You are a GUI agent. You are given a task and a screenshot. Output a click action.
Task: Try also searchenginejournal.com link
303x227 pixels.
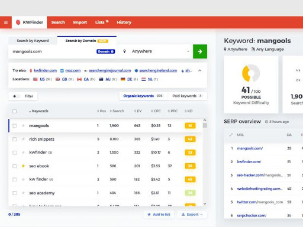click(110, 70)
